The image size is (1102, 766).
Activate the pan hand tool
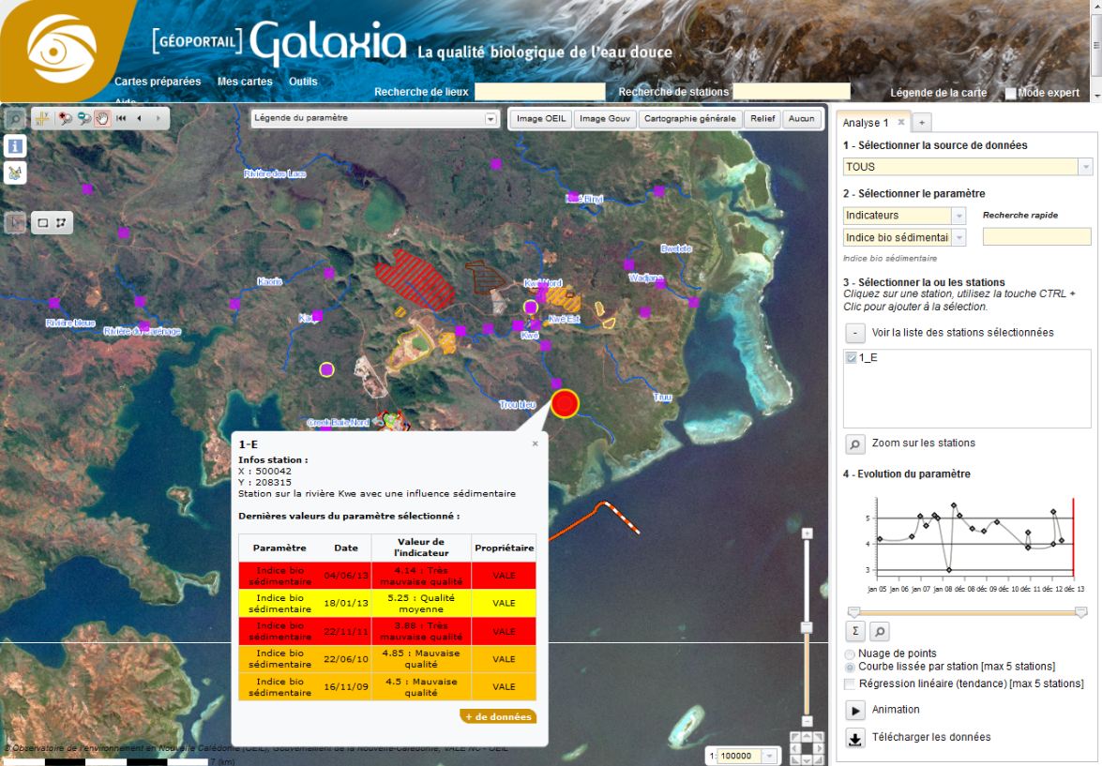100,118
